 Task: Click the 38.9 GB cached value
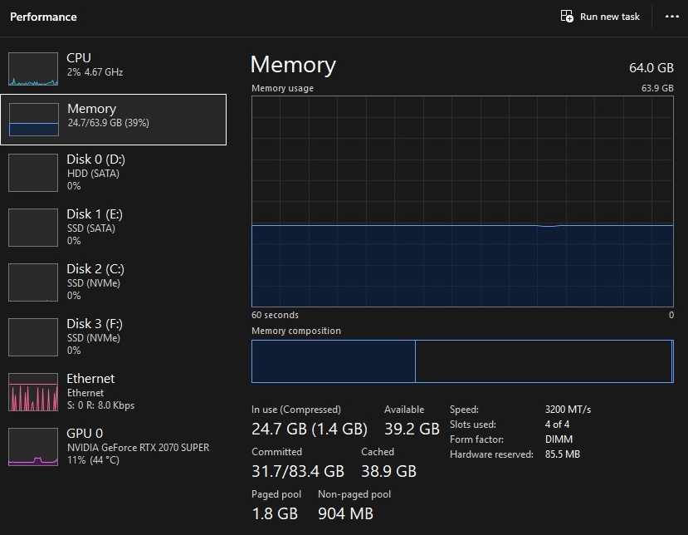pos(388,471)
